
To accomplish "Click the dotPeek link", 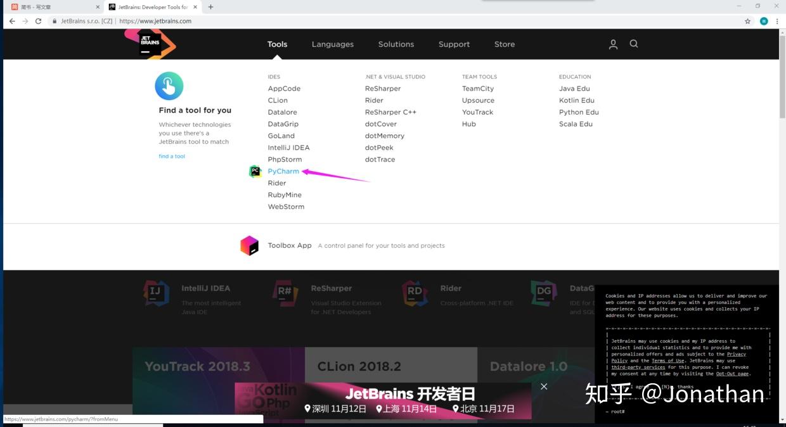I will click(379, 148).
